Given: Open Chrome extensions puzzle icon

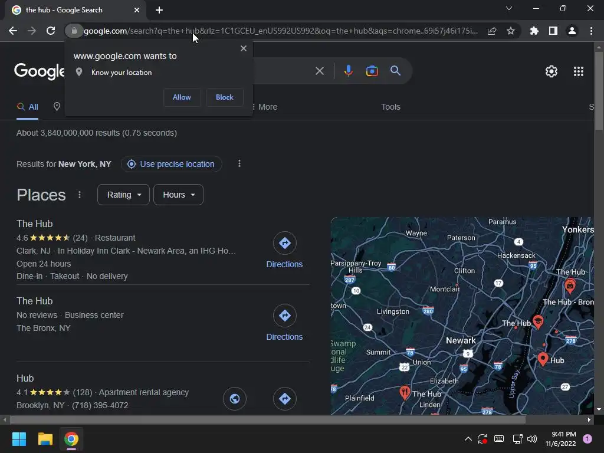Looking at the screenshot, I should tap(534, 31).
